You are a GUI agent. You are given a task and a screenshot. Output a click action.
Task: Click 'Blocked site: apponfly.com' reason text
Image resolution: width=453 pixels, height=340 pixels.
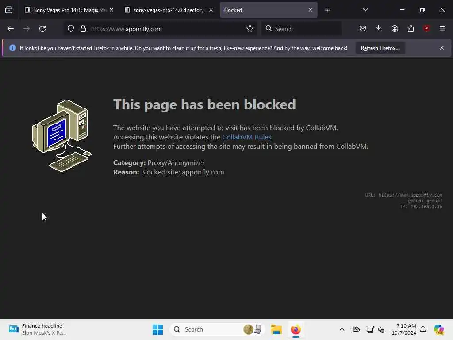tap(182, 172)
